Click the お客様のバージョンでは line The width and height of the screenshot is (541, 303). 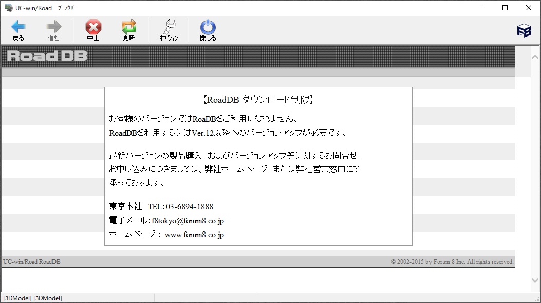coord(203,119)
